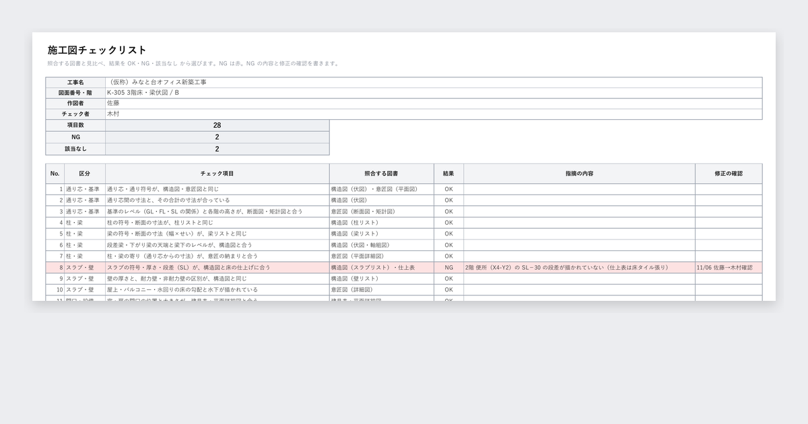The width and height of the screenshot is (808, 424).
Task: Click the reference cell 意匠図（断面図・矩計図）
Action: pyautogui.click(x=382, y=212)
